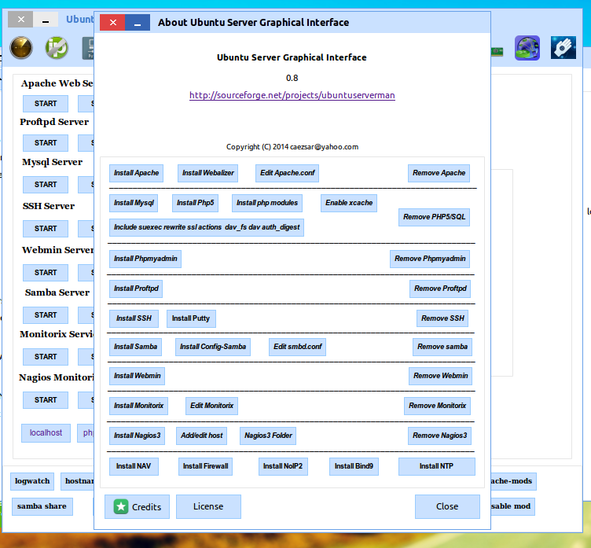
Task: Start the Monitorix Service in main window
Action: point(46,357)
